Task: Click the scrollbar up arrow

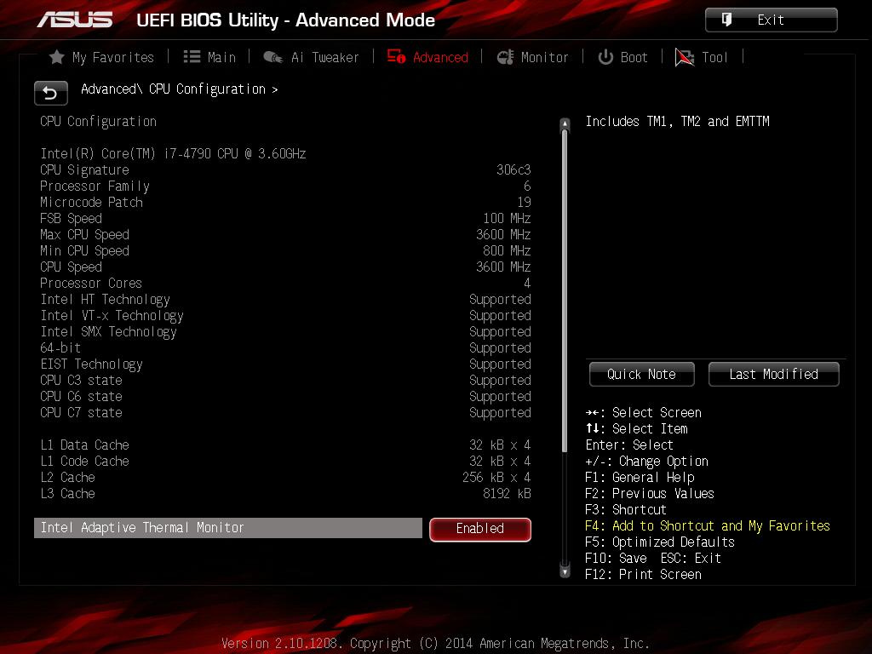Action: 565,123
